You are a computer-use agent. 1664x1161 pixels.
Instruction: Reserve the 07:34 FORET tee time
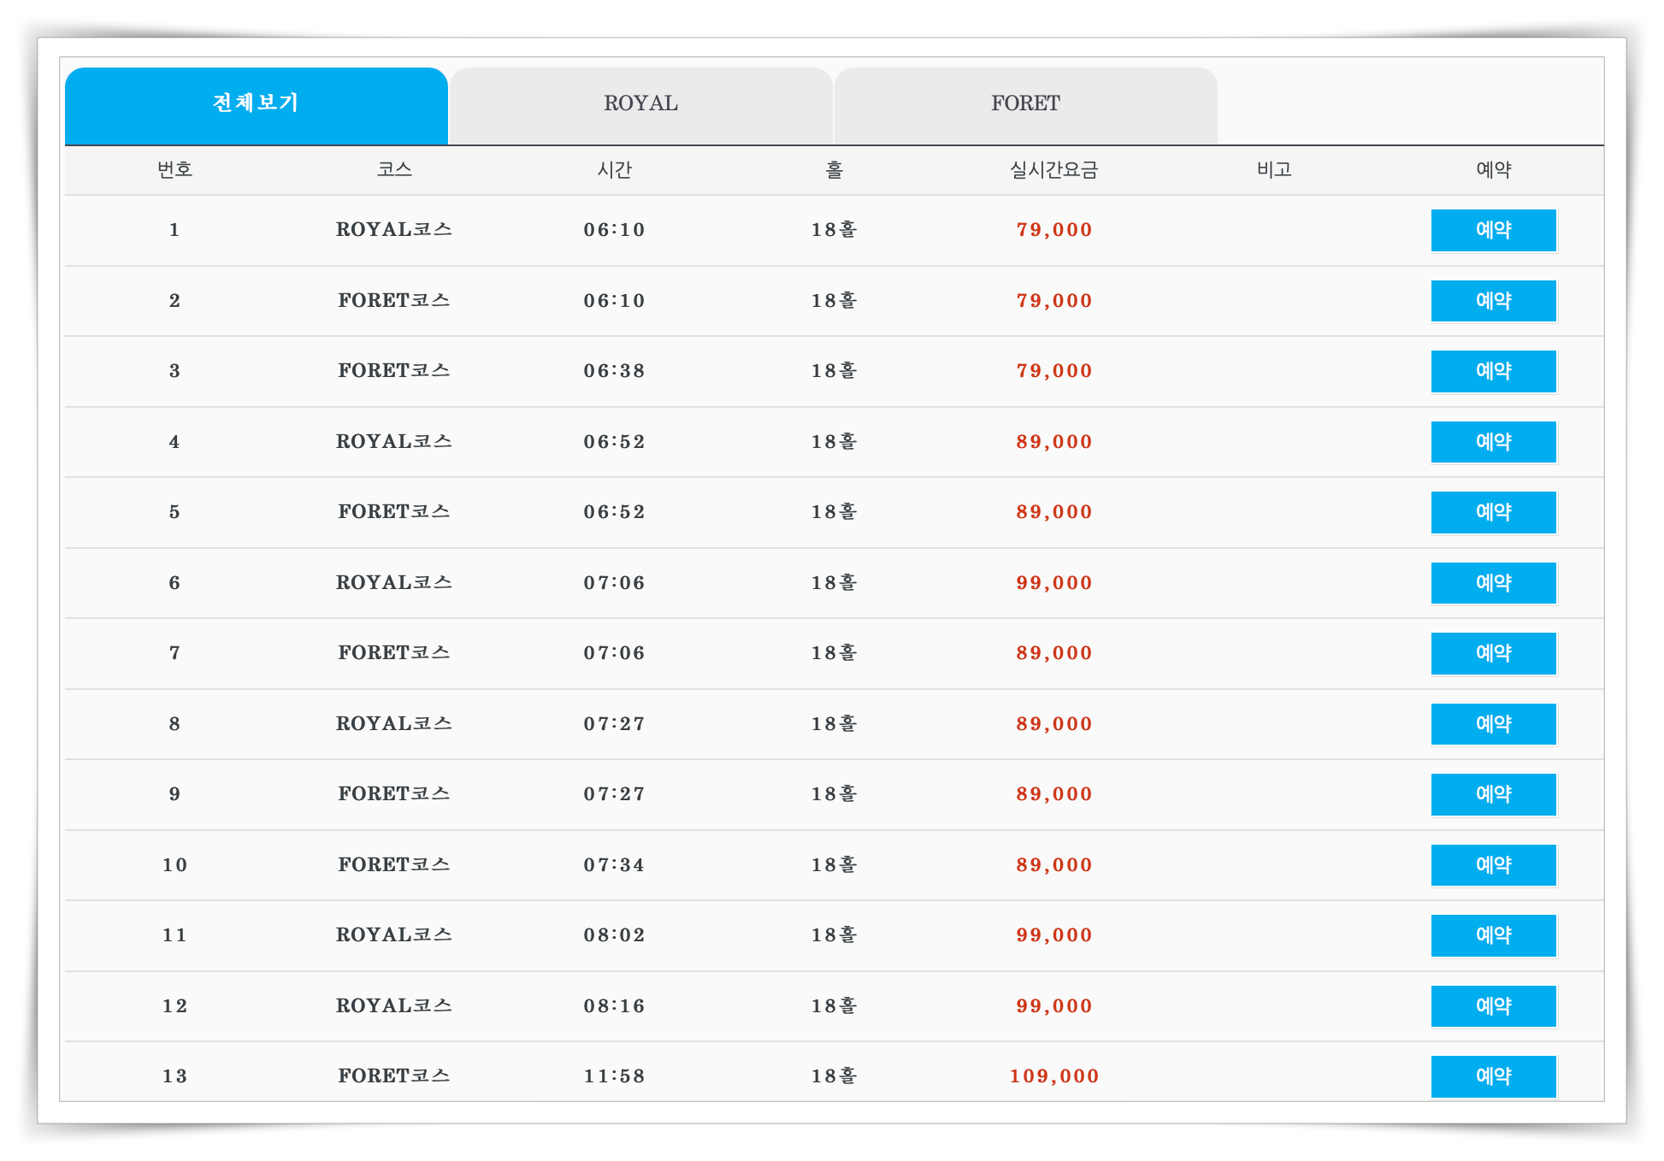coord(1493,865)
